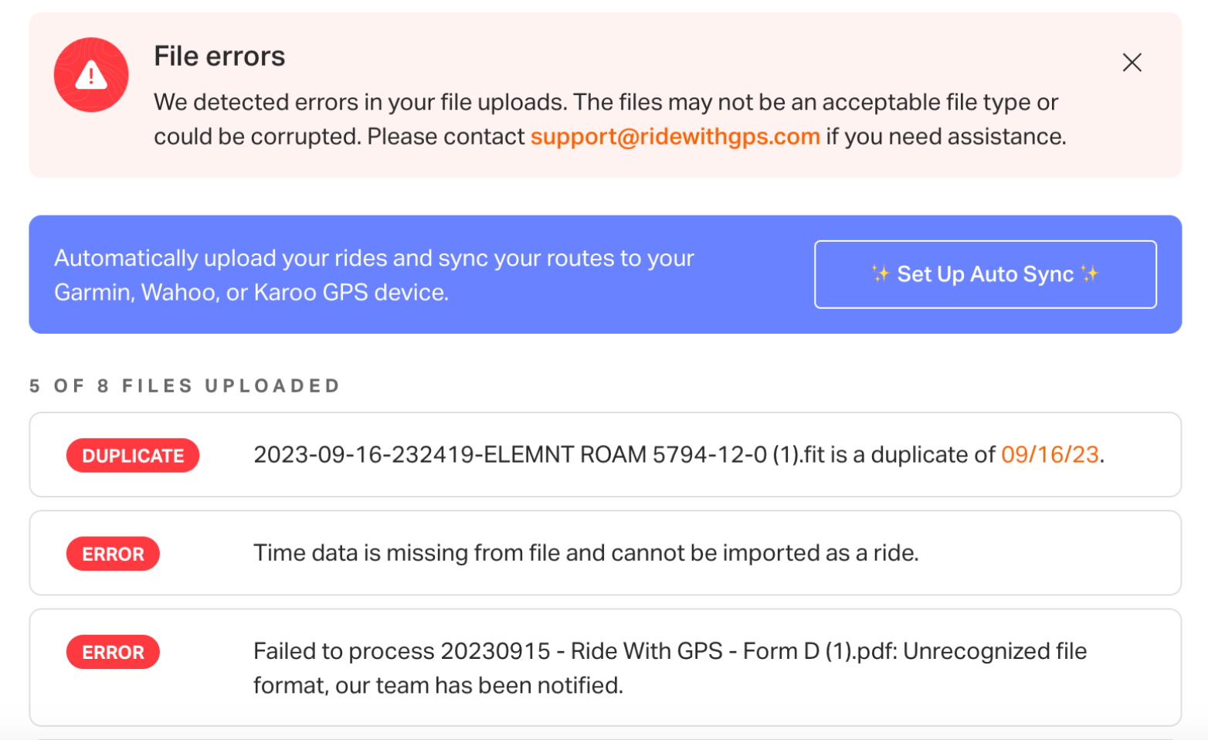Open the support@ridewithgps.com email link
Image resolution: width=1208 pixels, height=740 pixels.
pyautogui.click(x=674, y=137)
